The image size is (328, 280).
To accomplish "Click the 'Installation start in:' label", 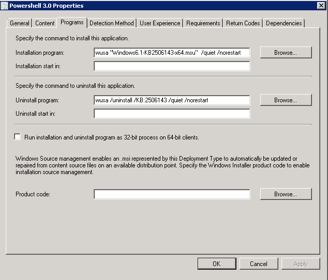I will point(38,66).
